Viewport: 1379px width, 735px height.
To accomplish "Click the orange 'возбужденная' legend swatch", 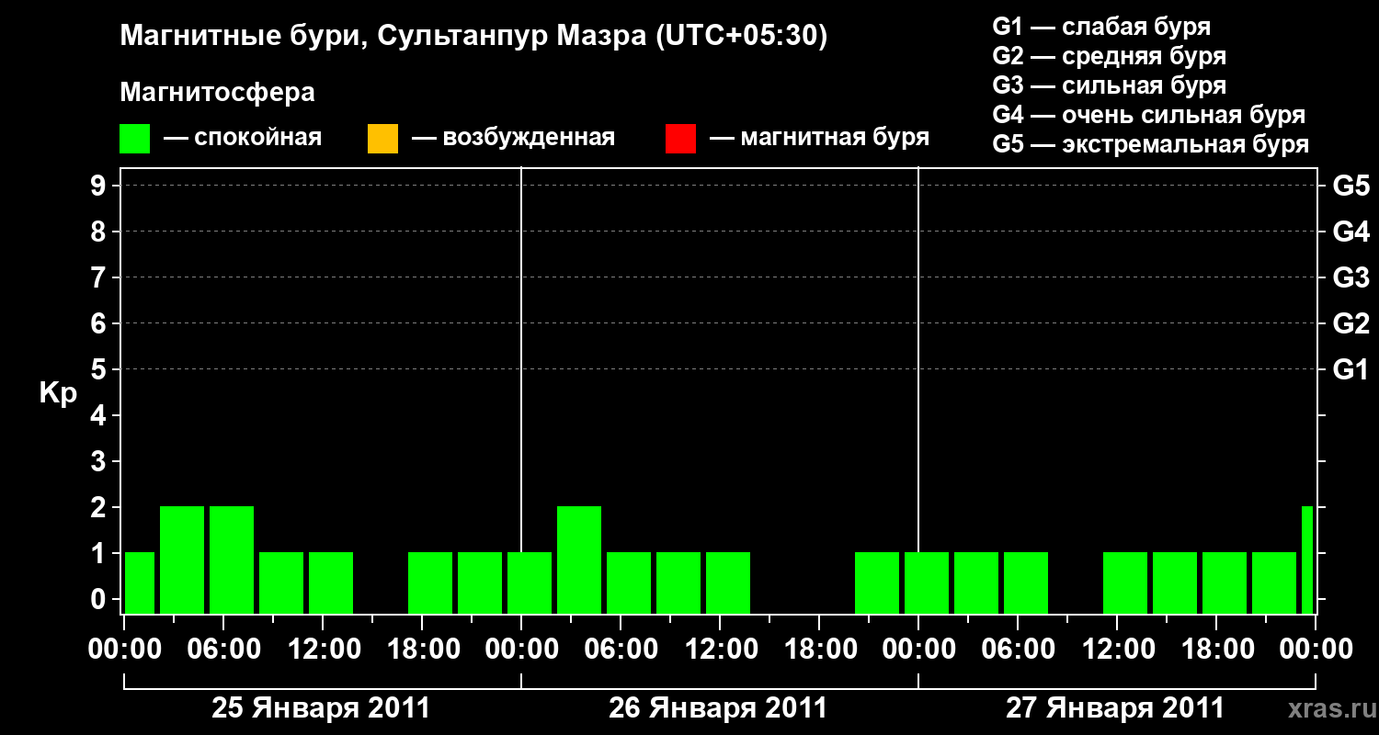I will click(382, 139).
